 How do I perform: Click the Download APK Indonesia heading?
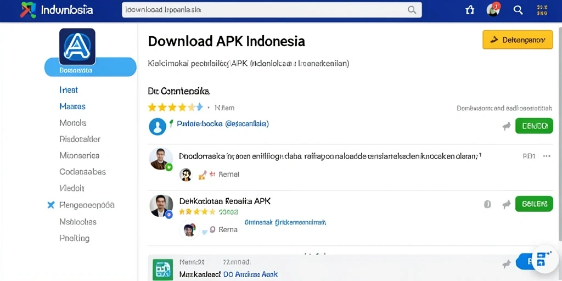pos(227,41)
